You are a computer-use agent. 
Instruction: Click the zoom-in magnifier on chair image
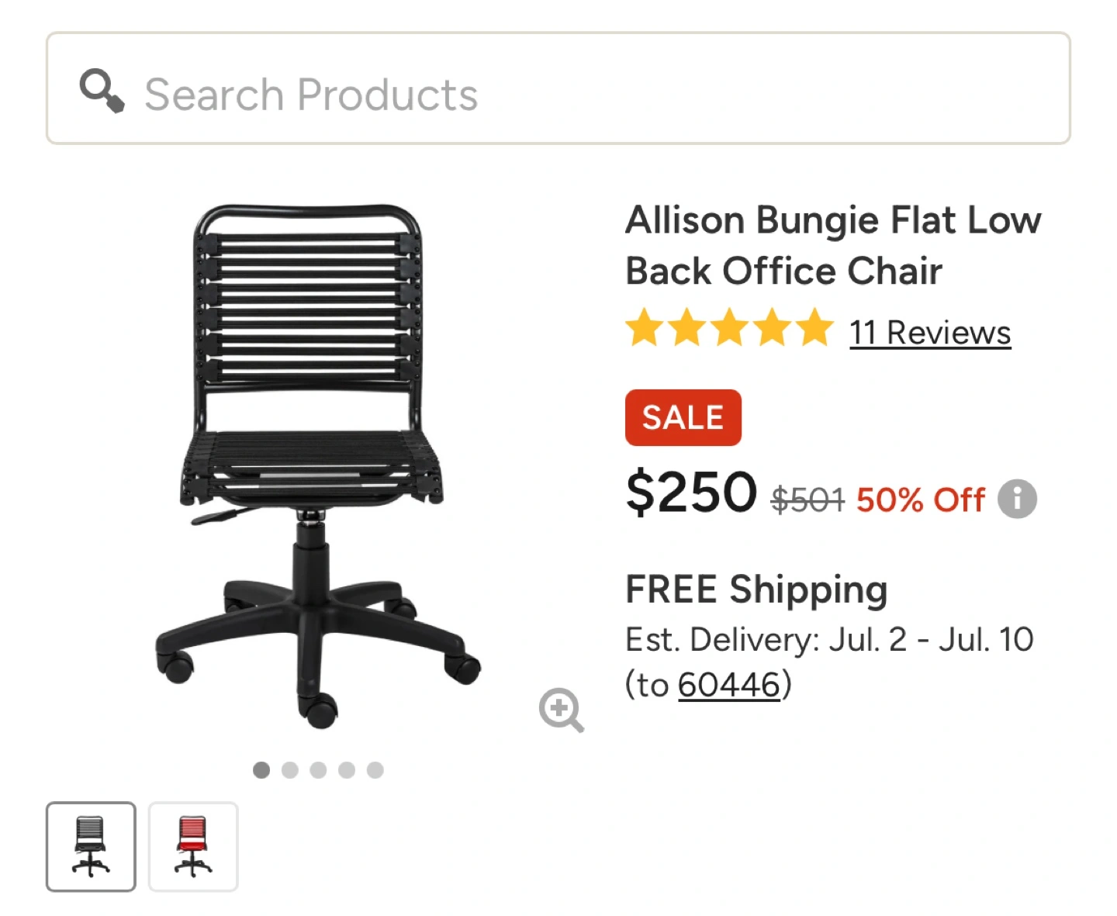pyautogui.click(x=561, y=709)
